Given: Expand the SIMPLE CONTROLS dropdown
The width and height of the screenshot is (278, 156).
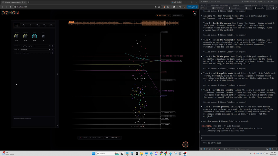Looking at the screenshot, I should (112, 138).
